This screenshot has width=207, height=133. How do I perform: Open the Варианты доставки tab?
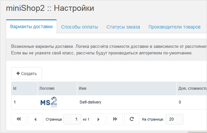tap(31, 27)
